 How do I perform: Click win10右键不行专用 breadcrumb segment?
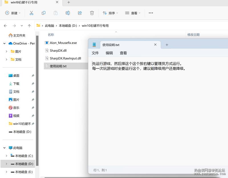(95, 26)
